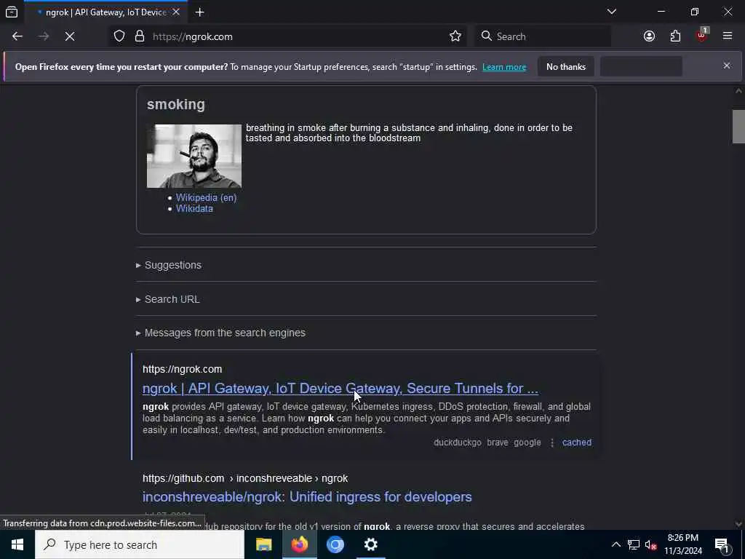The image size is (745, 559).
Task: Click the Type here to search box
Action: coord(140,544)
